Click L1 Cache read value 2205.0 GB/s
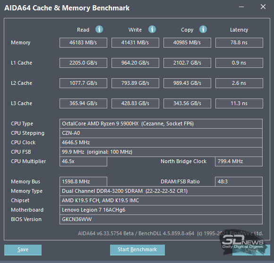274x263 pixels. point(83,63)
